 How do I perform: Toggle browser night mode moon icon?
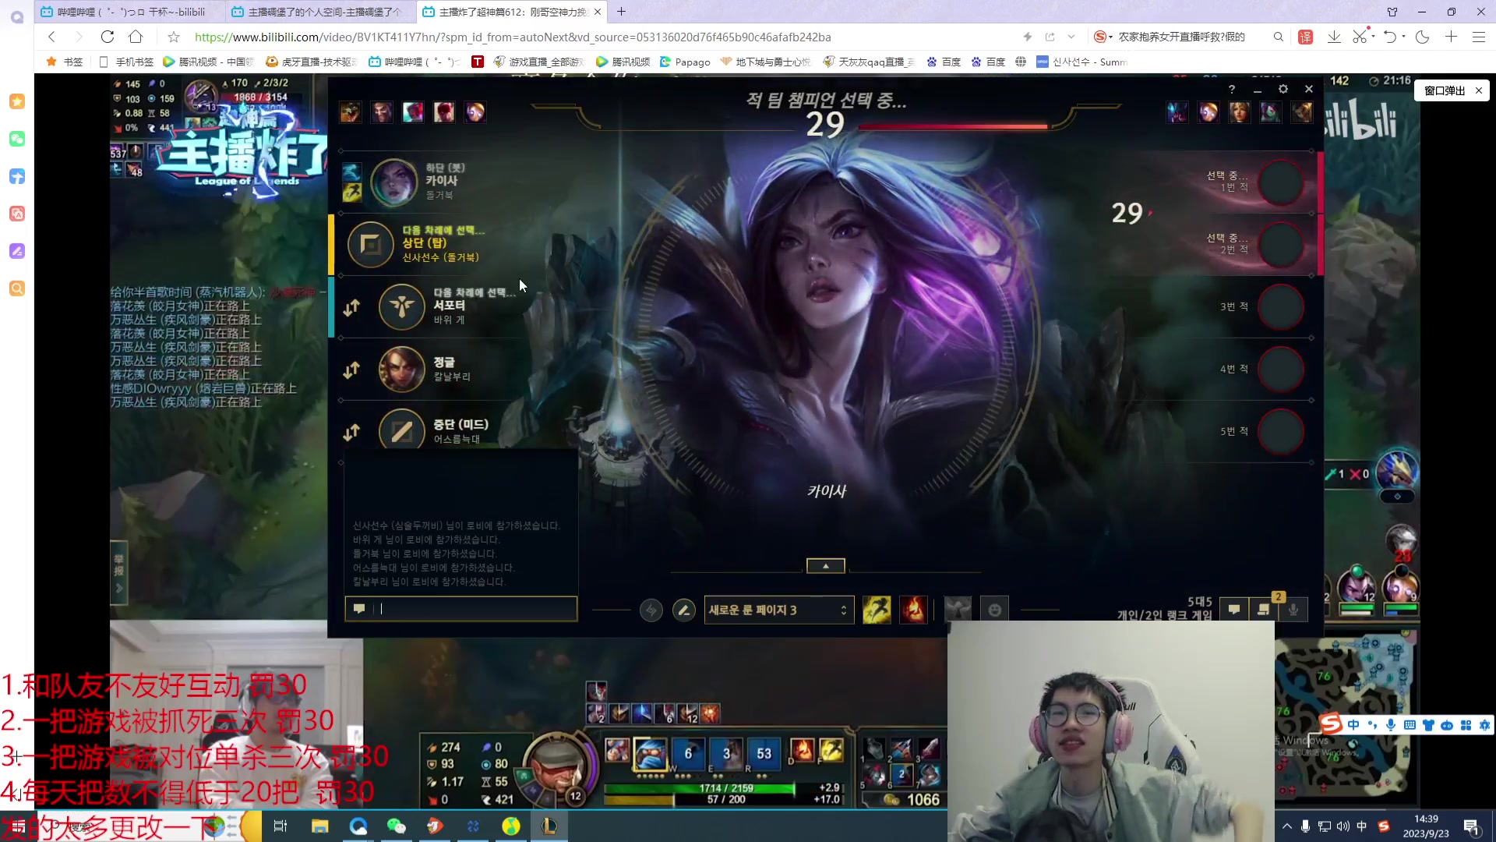tap(1422, 37)
